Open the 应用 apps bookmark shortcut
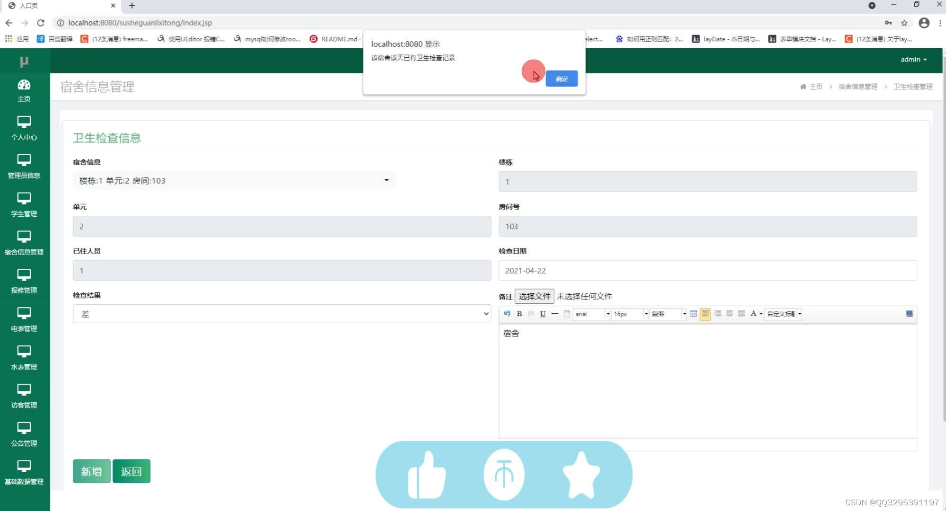The image size is (946, 511). coord(17,39)
